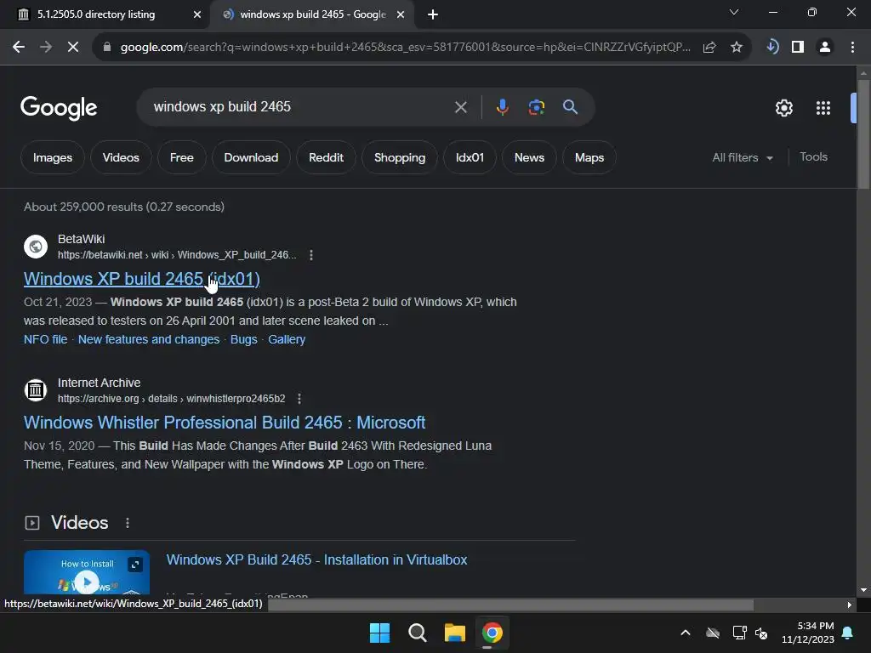Toggle Chrome side panel

click(x=798, y=48)
